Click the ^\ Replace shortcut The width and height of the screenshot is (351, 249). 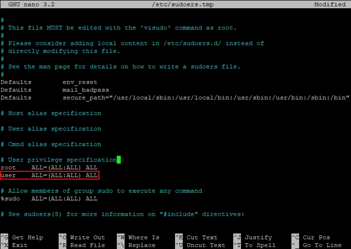136,245
